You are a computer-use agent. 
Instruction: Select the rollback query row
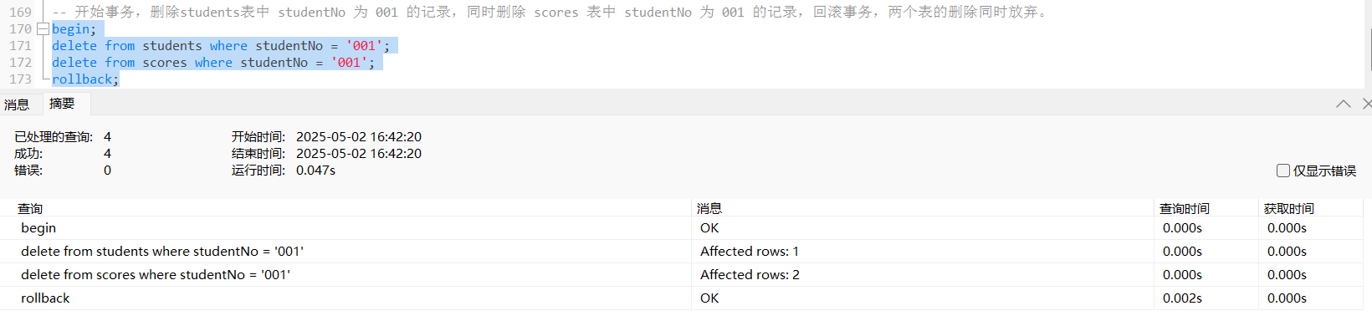pyautogui.click(x=686, y=298)
